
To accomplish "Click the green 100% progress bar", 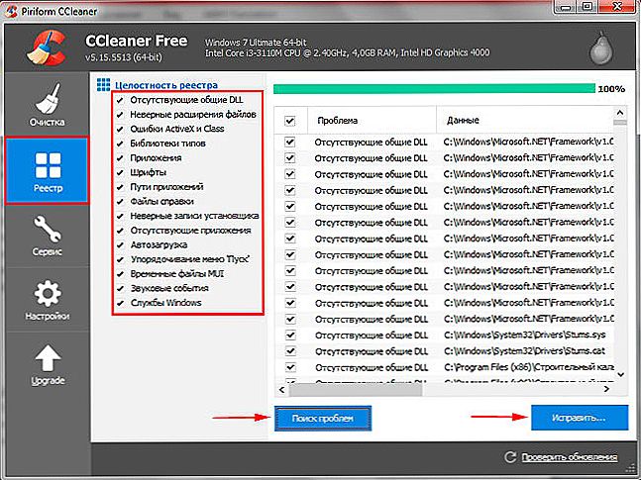I will click(x=434, y=89).
